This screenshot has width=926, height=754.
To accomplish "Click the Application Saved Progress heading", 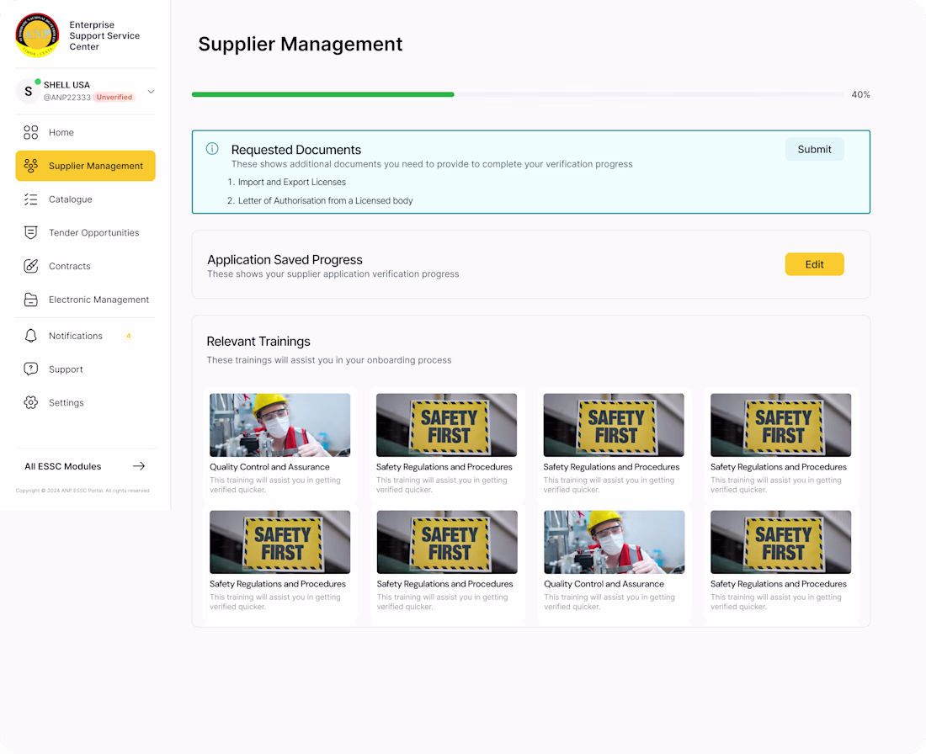I will 285,260.
